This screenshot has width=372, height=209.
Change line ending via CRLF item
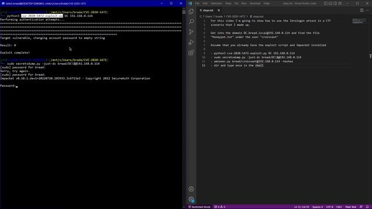pyautogui.click(x=339, y=207)
